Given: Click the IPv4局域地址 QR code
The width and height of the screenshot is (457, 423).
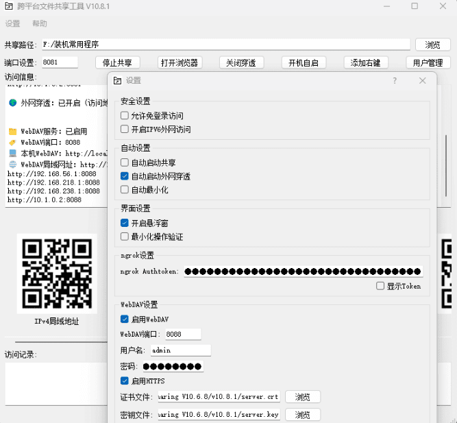Looking at the screenshot, I should point(57,274).
